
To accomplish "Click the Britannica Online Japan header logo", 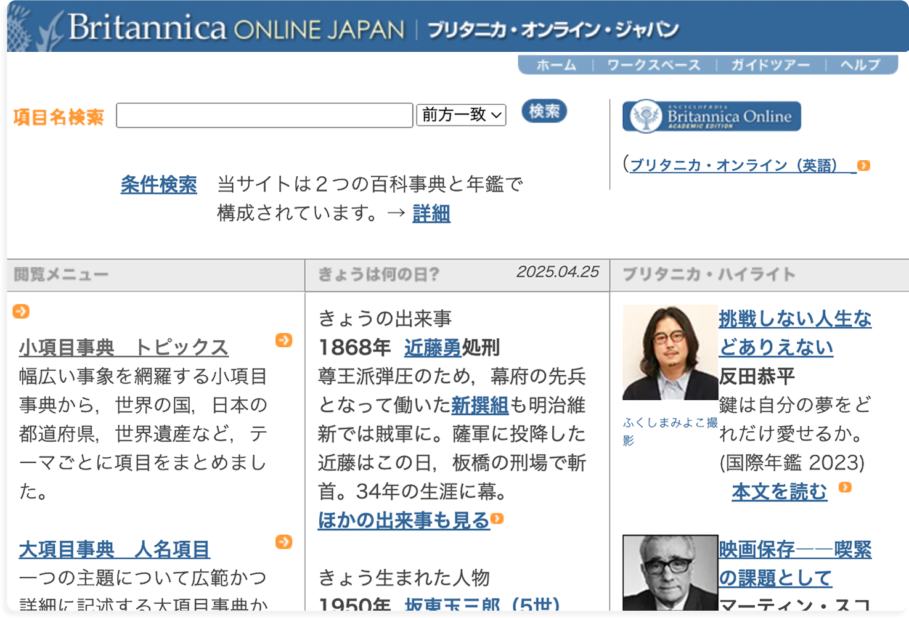I will (234, 28).
